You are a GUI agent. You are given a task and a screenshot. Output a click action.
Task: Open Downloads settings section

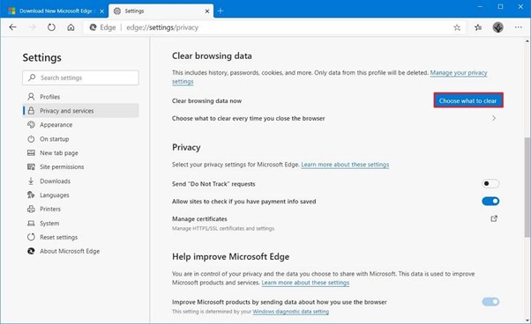(81, 181)
